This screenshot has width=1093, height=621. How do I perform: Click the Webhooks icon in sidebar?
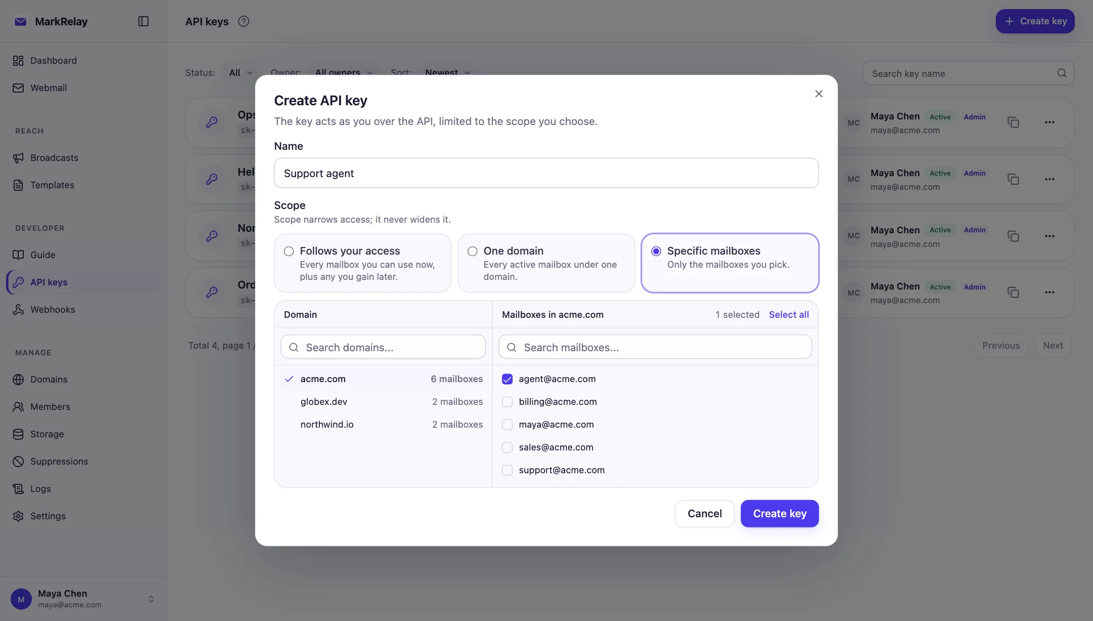[x=18, y=310]
